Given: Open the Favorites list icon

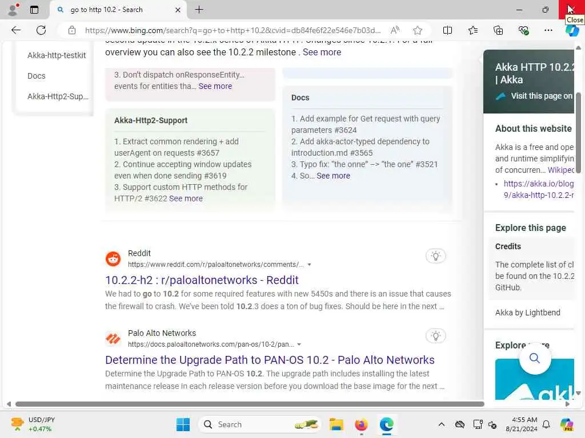Looking at the screenshot, I should click(x=472, y=30).
